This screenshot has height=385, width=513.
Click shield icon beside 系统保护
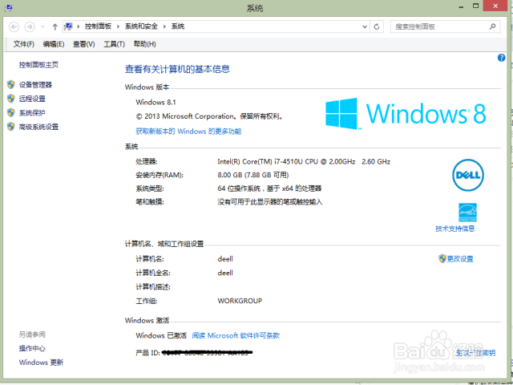(11, 112)
